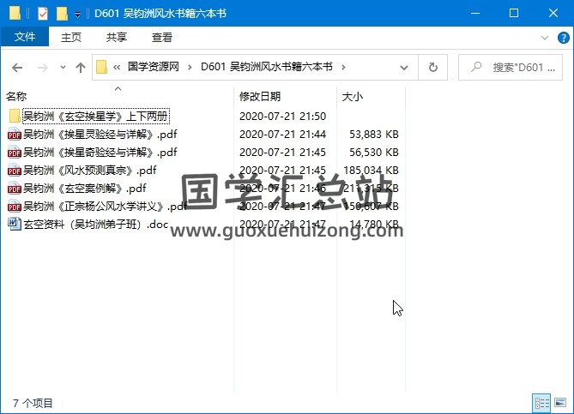Open the recent locations dropdown arrow
The image size is (574, 414).
(62, 68)
